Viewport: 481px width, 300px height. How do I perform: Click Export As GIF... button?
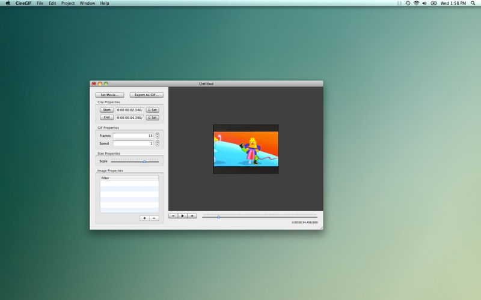tap(146, 95)
